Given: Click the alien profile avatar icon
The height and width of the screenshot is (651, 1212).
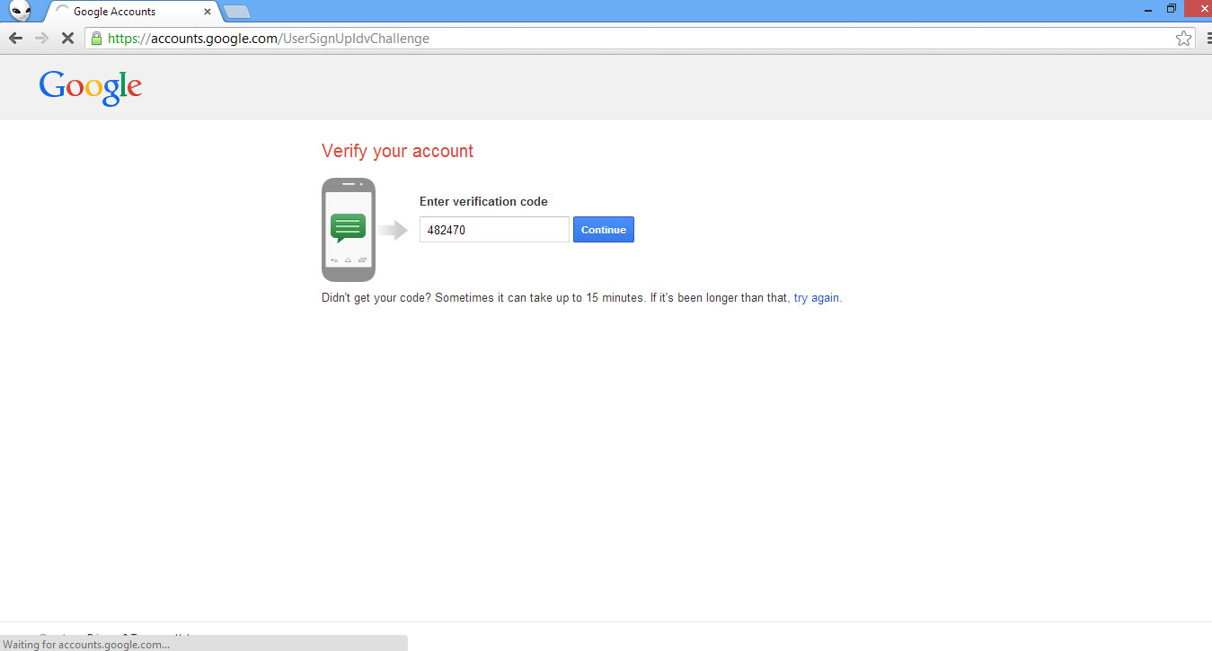Looking at the screenshot, I should (21, 11).
